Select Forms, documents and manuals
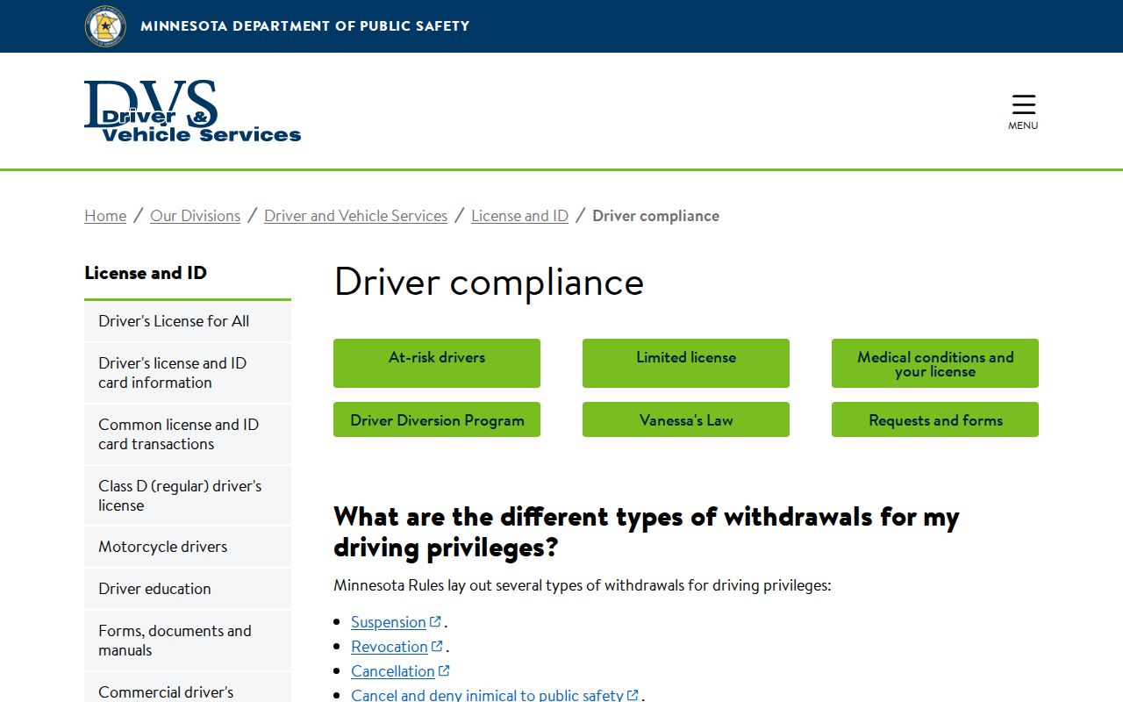The width and height of the screenshot is (1123, 702). 188,641
